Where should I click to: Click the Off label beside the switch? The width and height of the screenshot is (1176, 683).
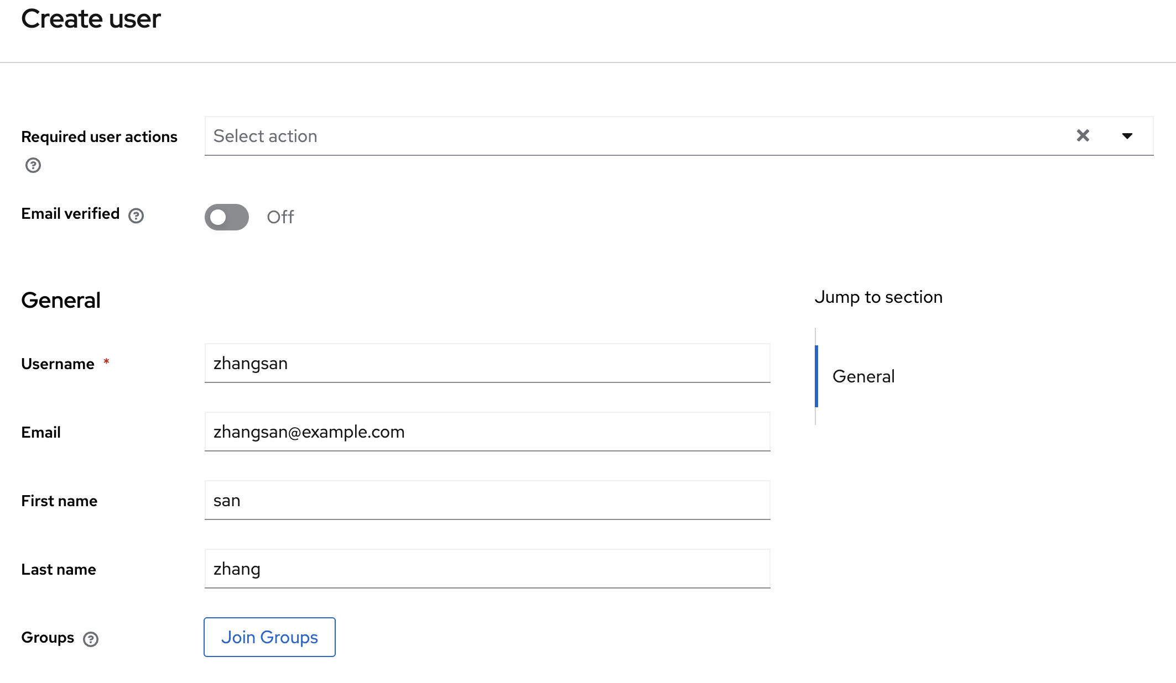pyautogui.click(x=280, y=217)
